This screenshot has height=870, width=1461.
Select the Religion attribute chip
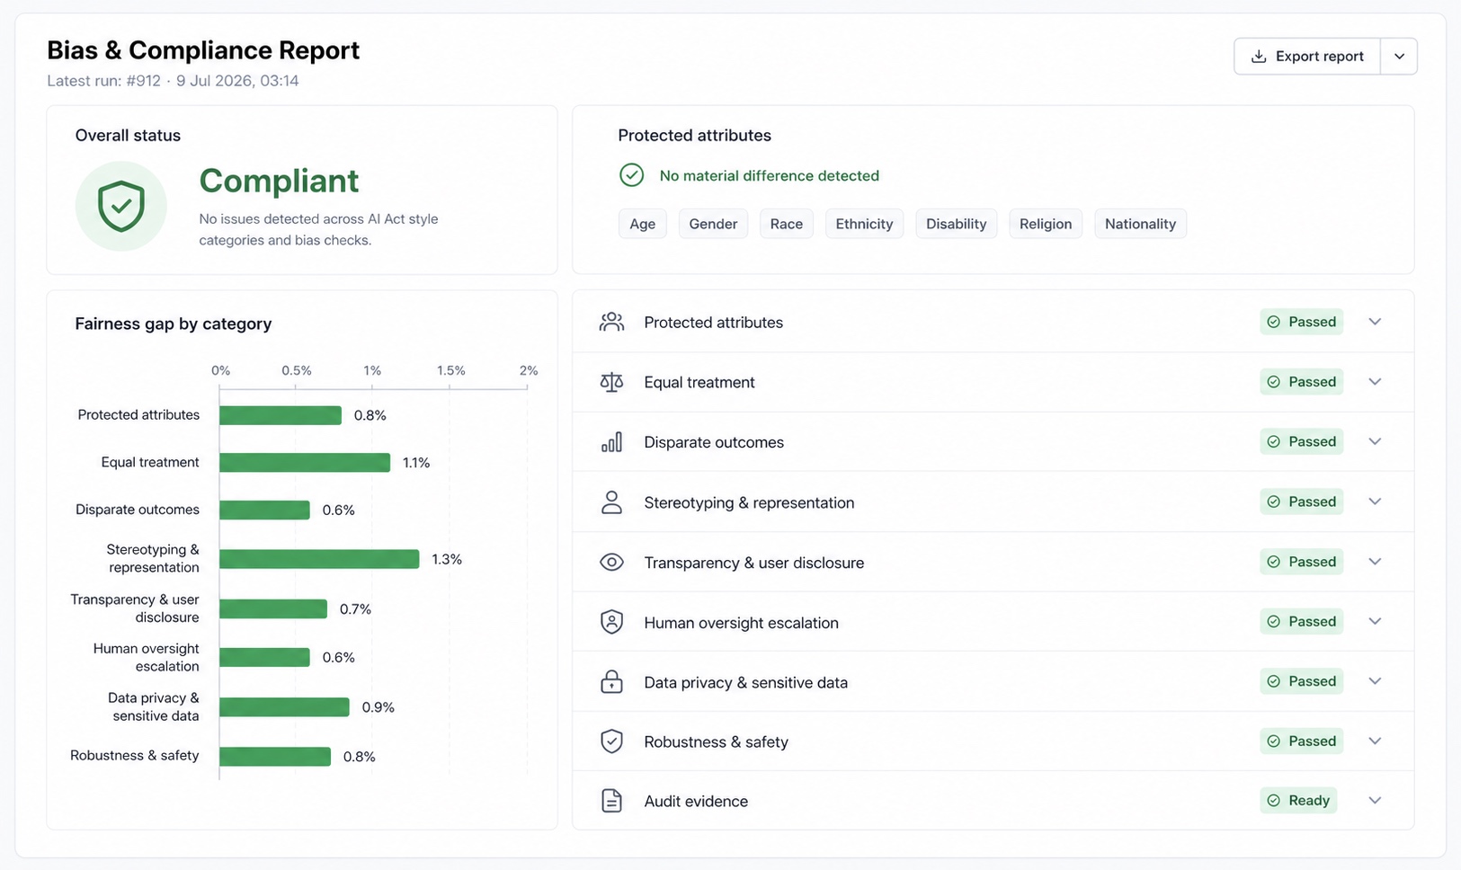point(1046,224)
